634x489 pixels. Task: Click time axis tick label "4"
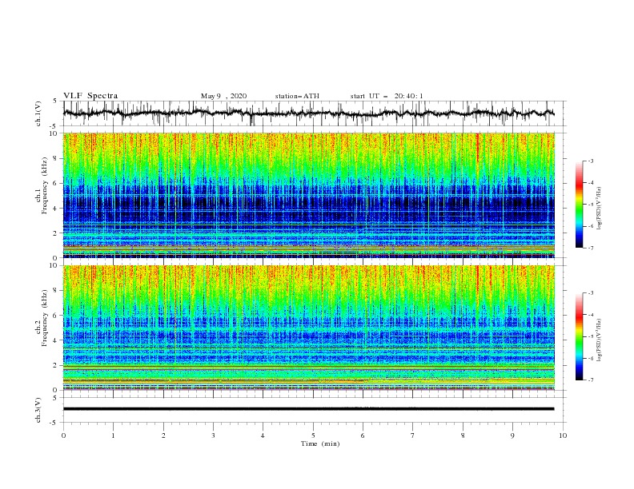[x=263, y=435]
